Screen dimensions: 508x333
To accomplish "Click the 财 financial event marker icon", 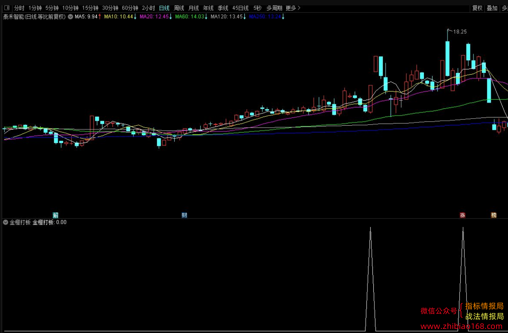I will tap(184, 215).
